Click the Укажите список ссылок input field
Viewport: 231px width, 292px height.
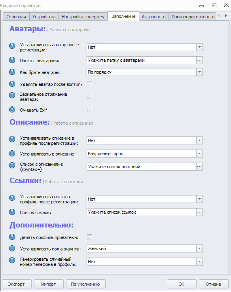[x=142, y=212]
